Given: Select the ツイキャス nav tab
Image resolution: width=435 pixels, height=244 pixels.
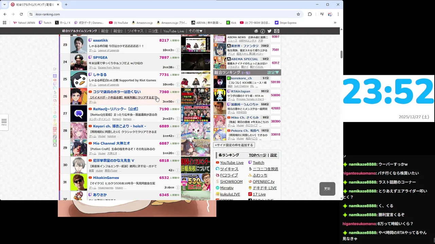Looking at the screenshot, I should [x=135, y=31].
